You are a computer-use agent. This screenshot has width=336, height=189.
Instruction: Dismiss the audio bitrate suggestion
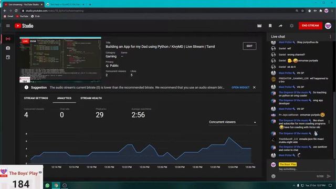coord(254,88)
